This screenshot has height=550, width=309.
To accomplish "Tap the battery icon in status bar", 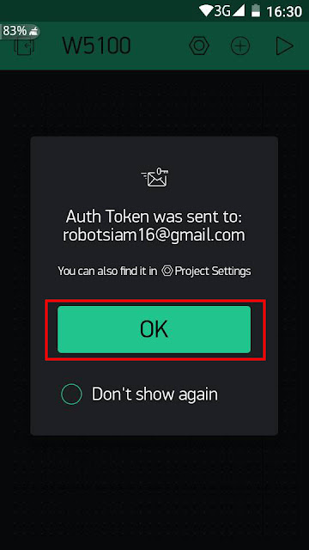I will tap(256, 11).
